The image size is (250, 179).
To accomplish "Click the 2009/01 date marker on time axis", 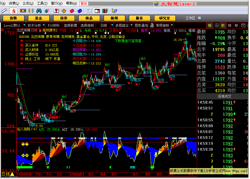I will 77,174.
